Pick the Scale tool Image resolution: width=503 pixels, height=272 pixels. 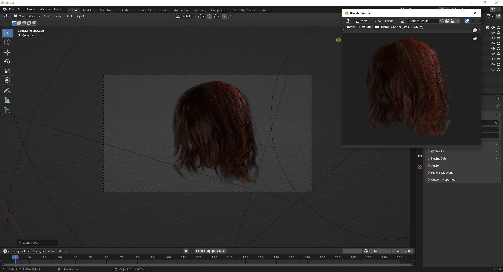[x=7, y=71]
